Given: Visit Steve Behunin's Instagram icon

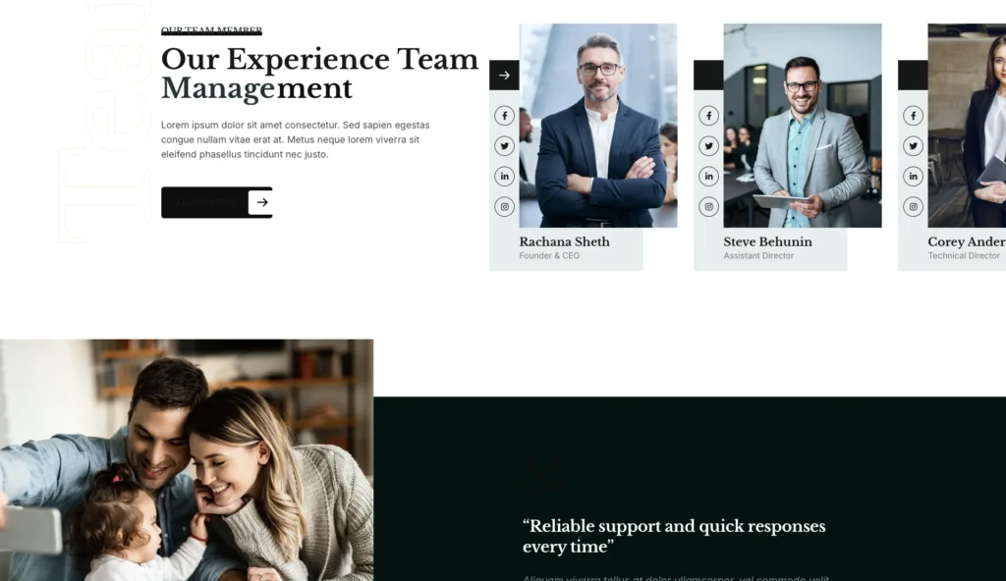Looking at the screenshot, I should [709, 206].
